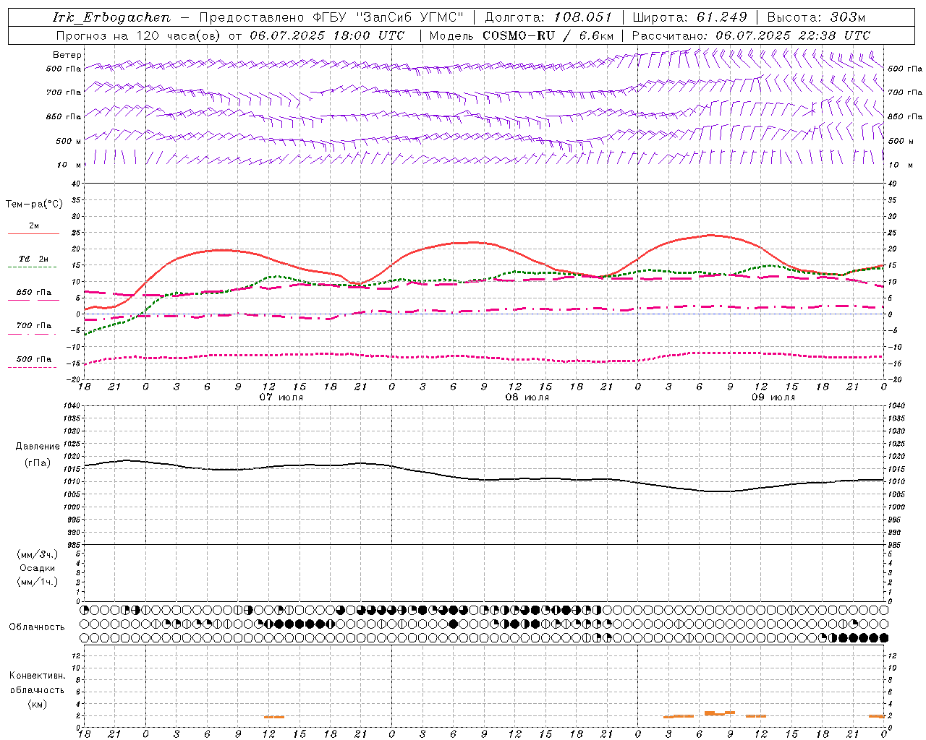Screen dimensions: 926x740
Task: Click forecast line Прогноз на 120 часа(ов)
Action: [x=140, y=35]
